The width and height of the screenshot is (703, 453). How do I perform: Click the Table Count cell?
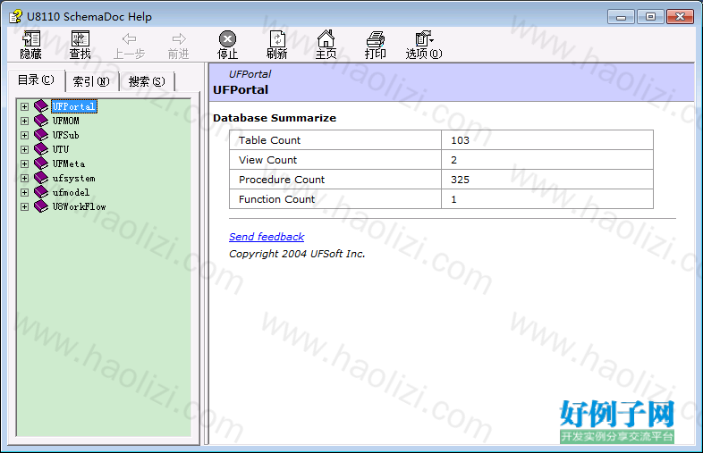tap(335, 139)
